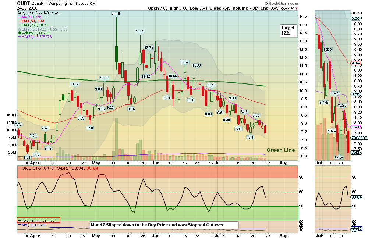Click the 9.68 price label
The width and height of the screenshot is (368, 239).
click(191, 100)
